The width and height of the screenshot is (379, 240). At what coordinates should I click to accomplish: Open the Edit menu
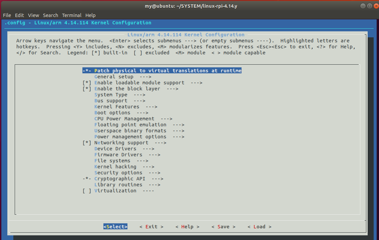click(19, 15)
